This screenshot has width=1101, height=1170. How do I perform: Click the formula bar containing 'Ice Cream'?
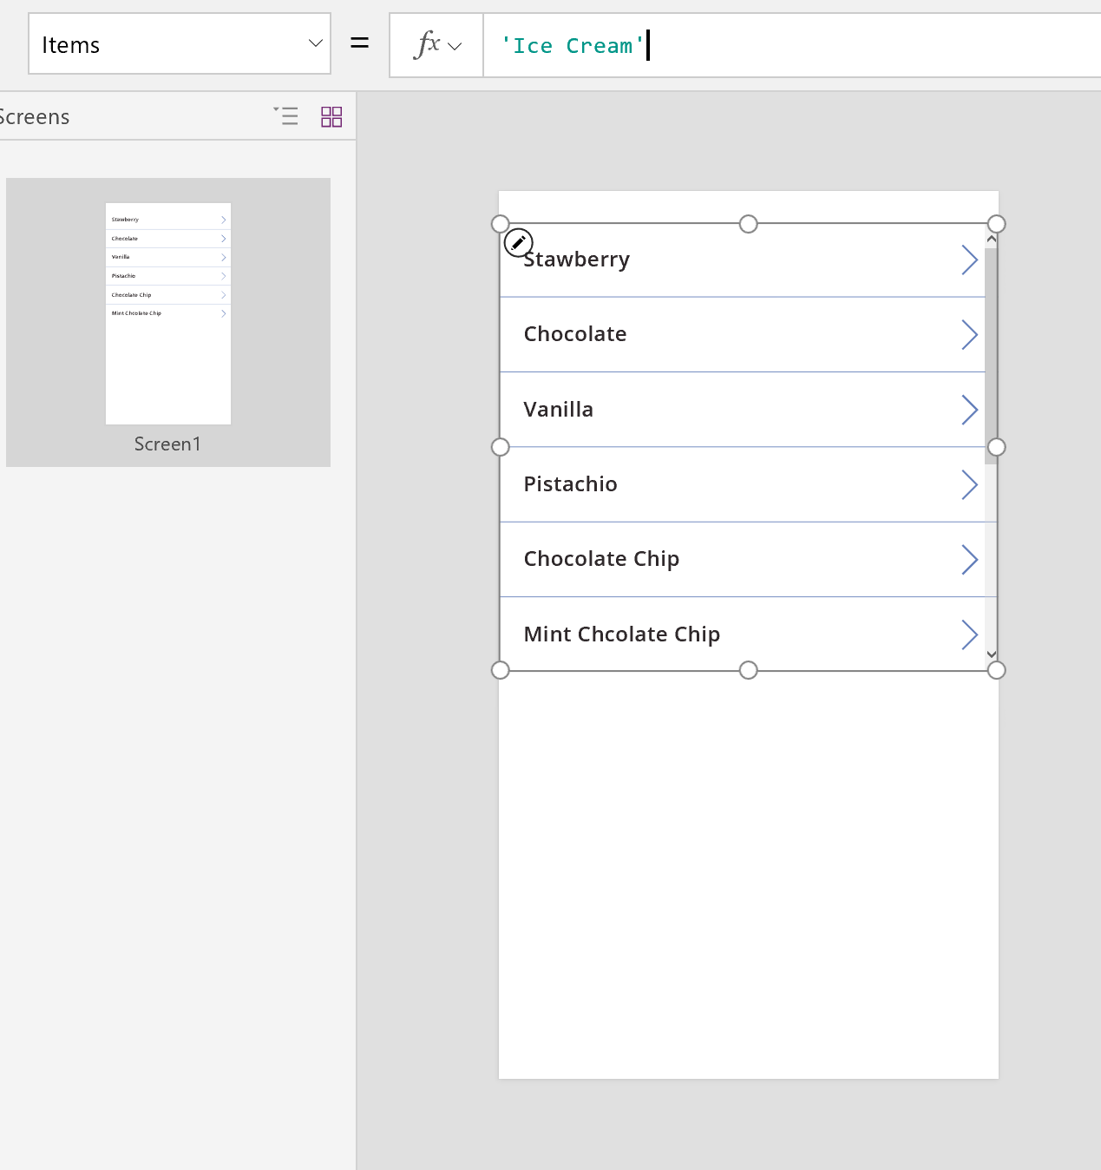click(x=791, y=45)
